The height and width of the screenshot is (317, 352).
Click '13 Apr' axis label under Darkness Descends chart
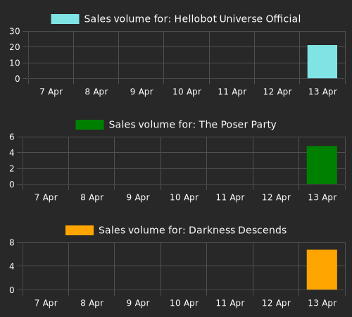322,303
